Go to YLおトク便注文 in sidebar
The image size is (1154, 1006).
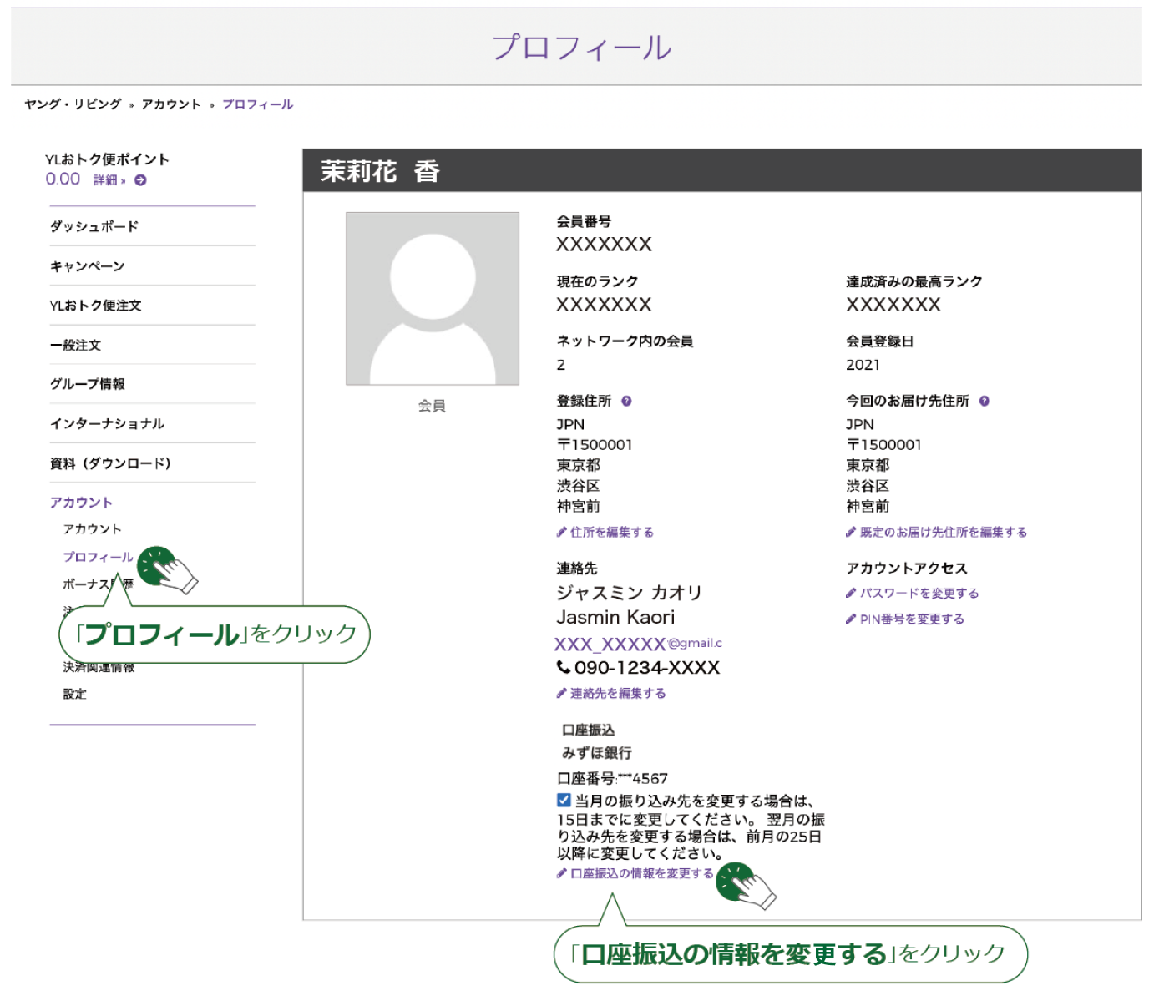tap(95, 306)
